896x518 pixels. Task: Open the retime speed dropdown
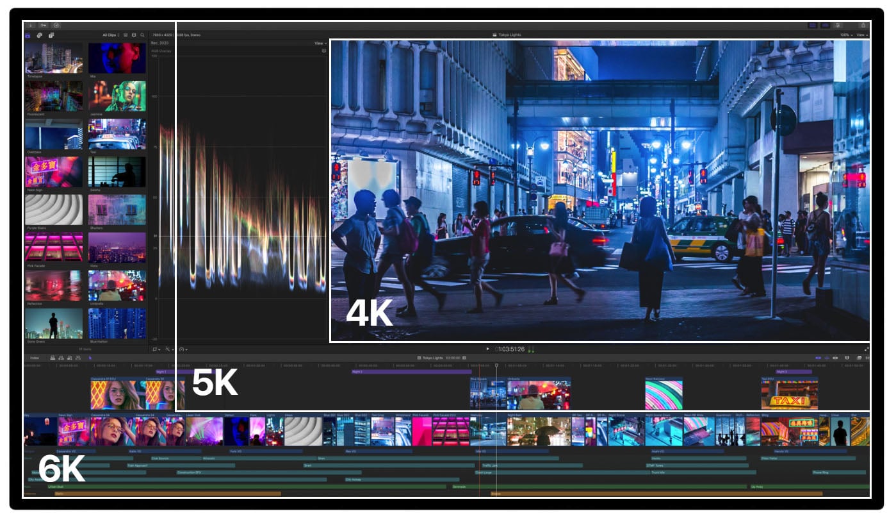click(x=183, y=349)
